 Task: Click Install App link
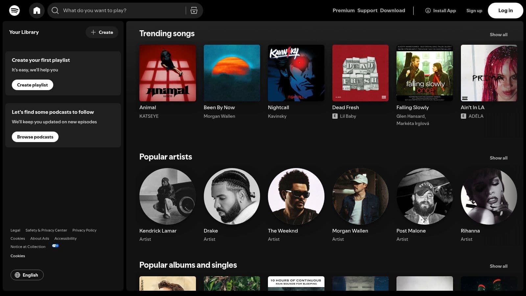(441, 11)
